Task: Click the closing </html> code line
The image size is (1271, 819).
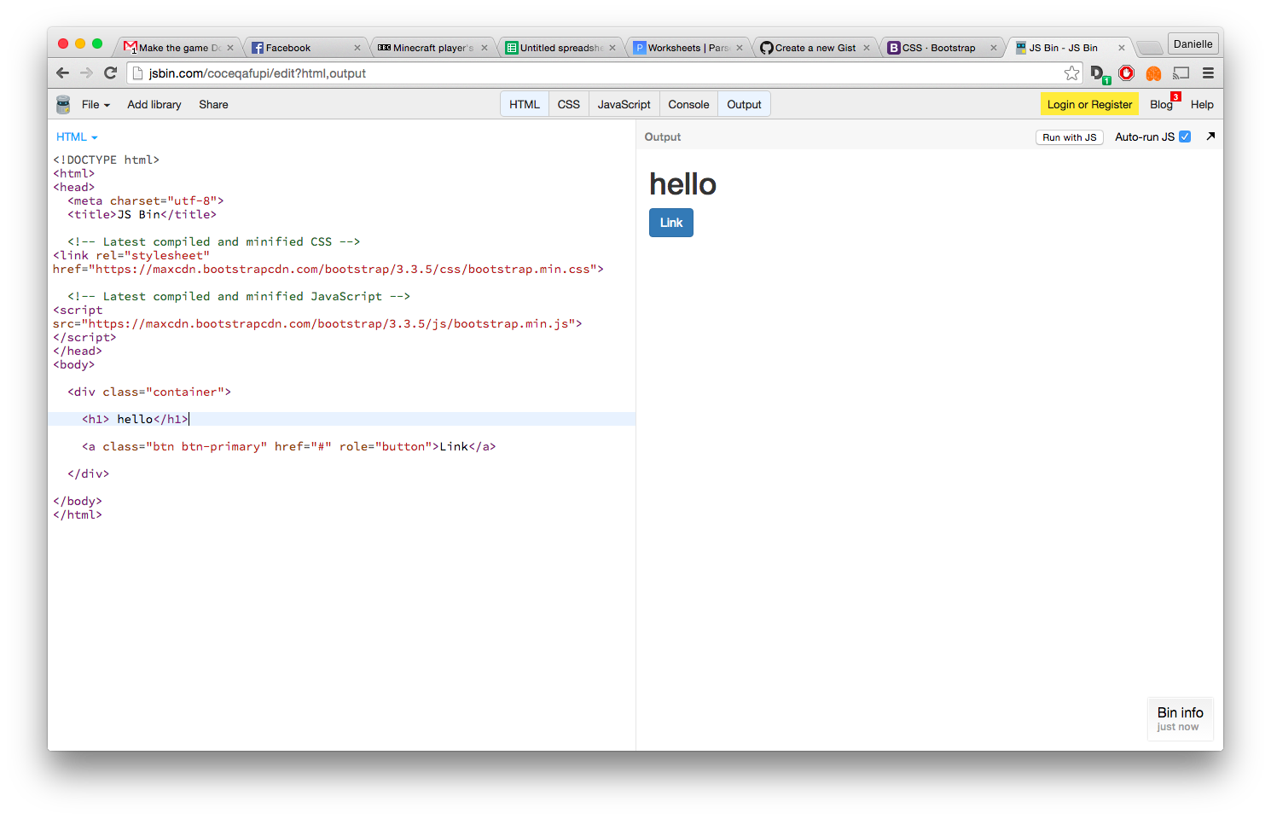Action: [x=78, y=514]
